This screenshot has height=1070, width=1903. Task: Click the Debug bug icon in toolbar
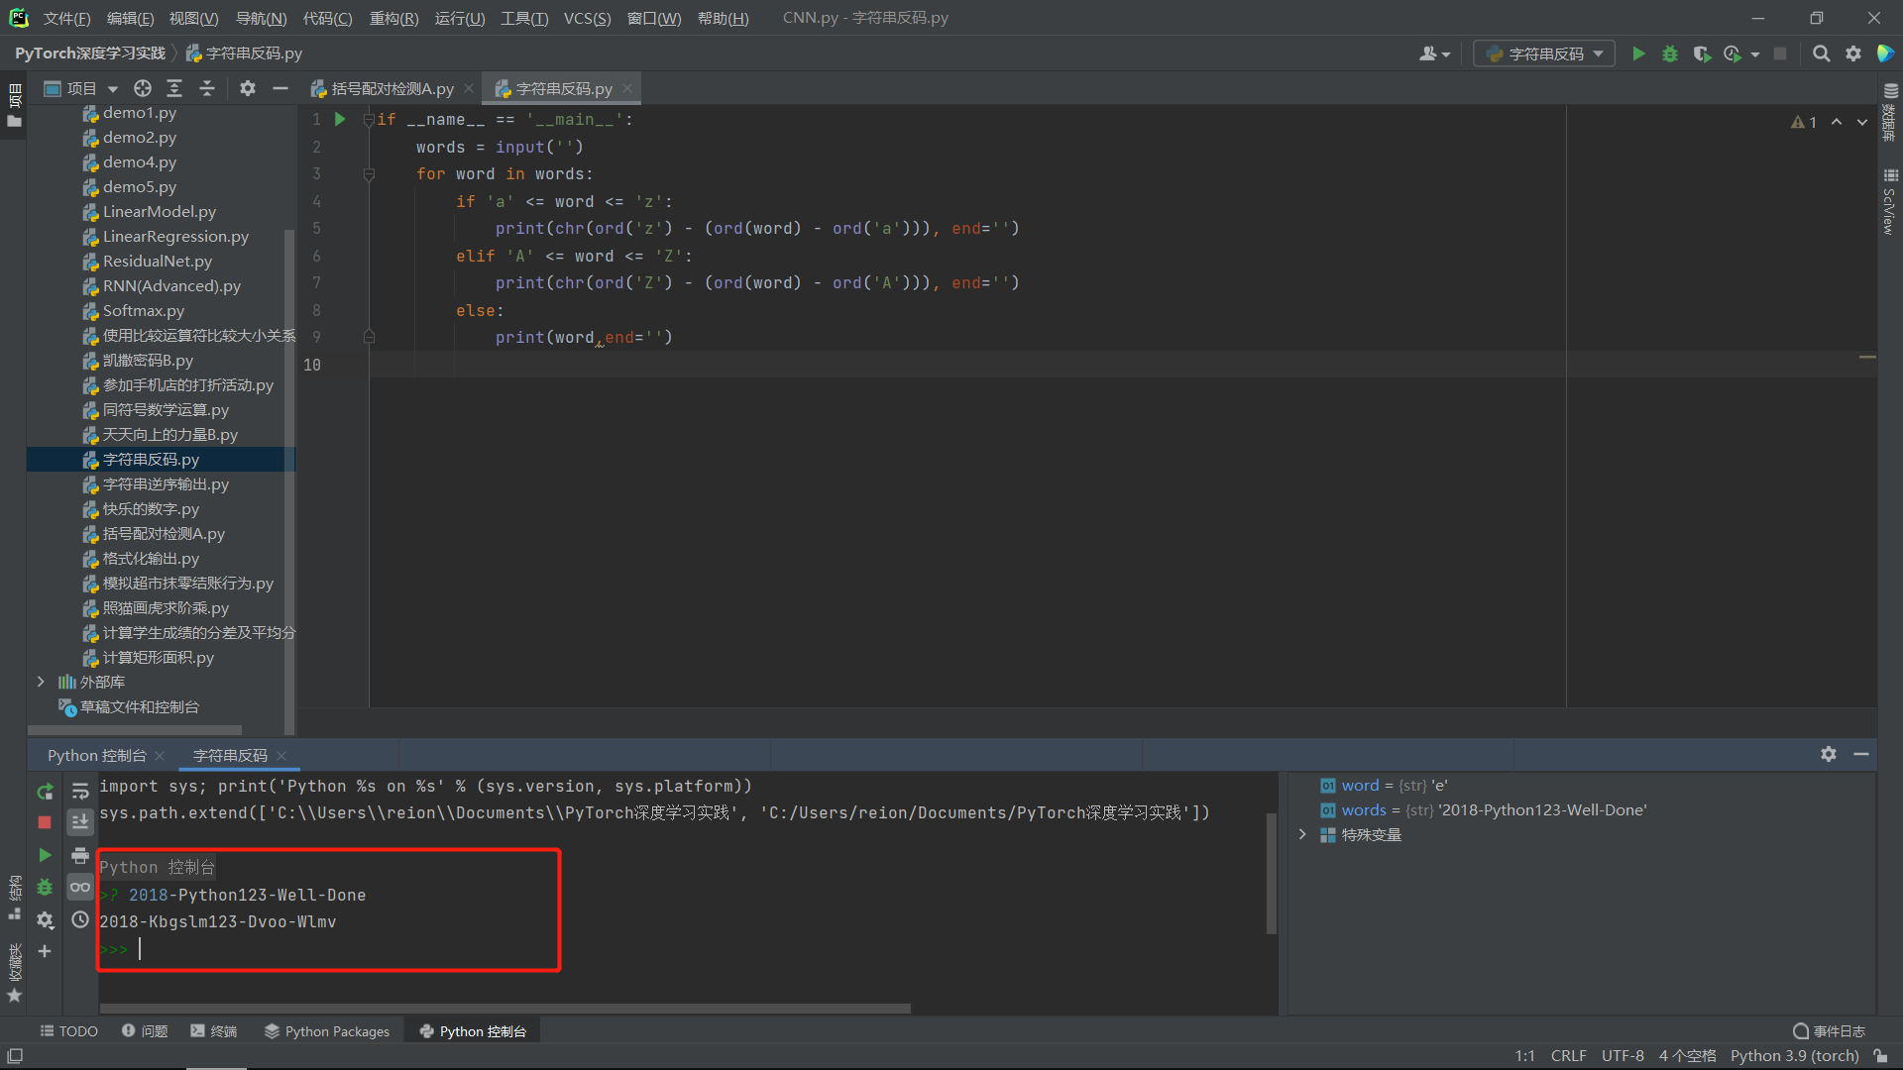pyautogui.click(x=1670, y=53)
